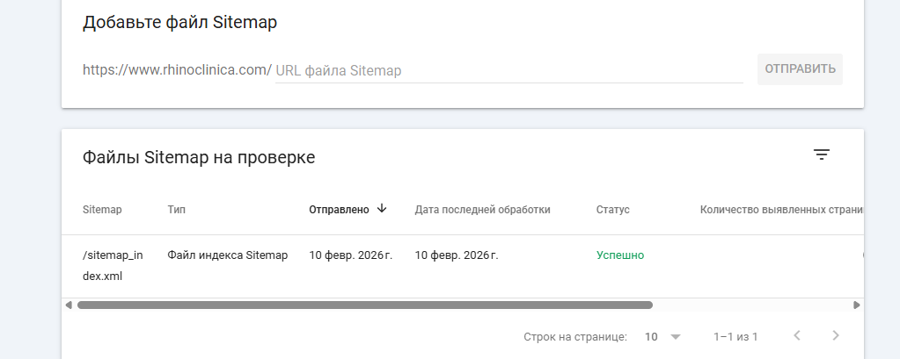Open the sitemap table filter icon

[821, 155]
